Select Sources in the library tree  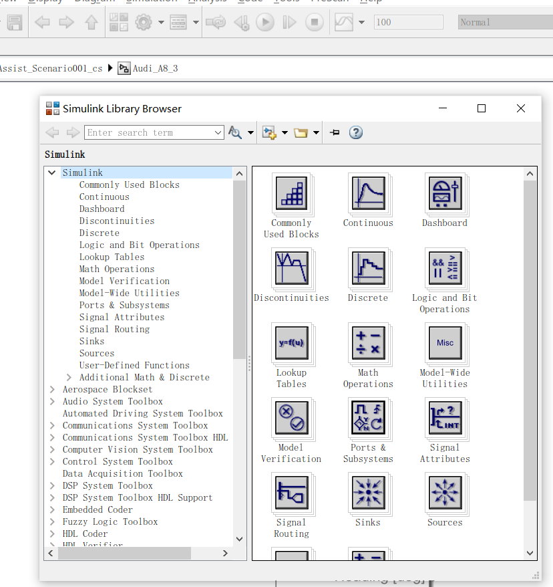97,353
